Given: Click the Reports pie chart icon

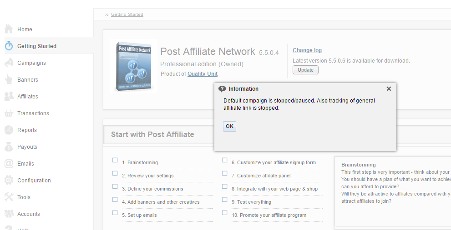Looking at the screenshot, I should pyautogui.click(x=9, y=130).
